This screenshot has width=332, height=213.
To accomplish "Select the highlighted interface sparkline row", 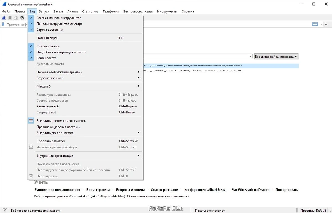I will pyautogui.click(x=221, y=66).
